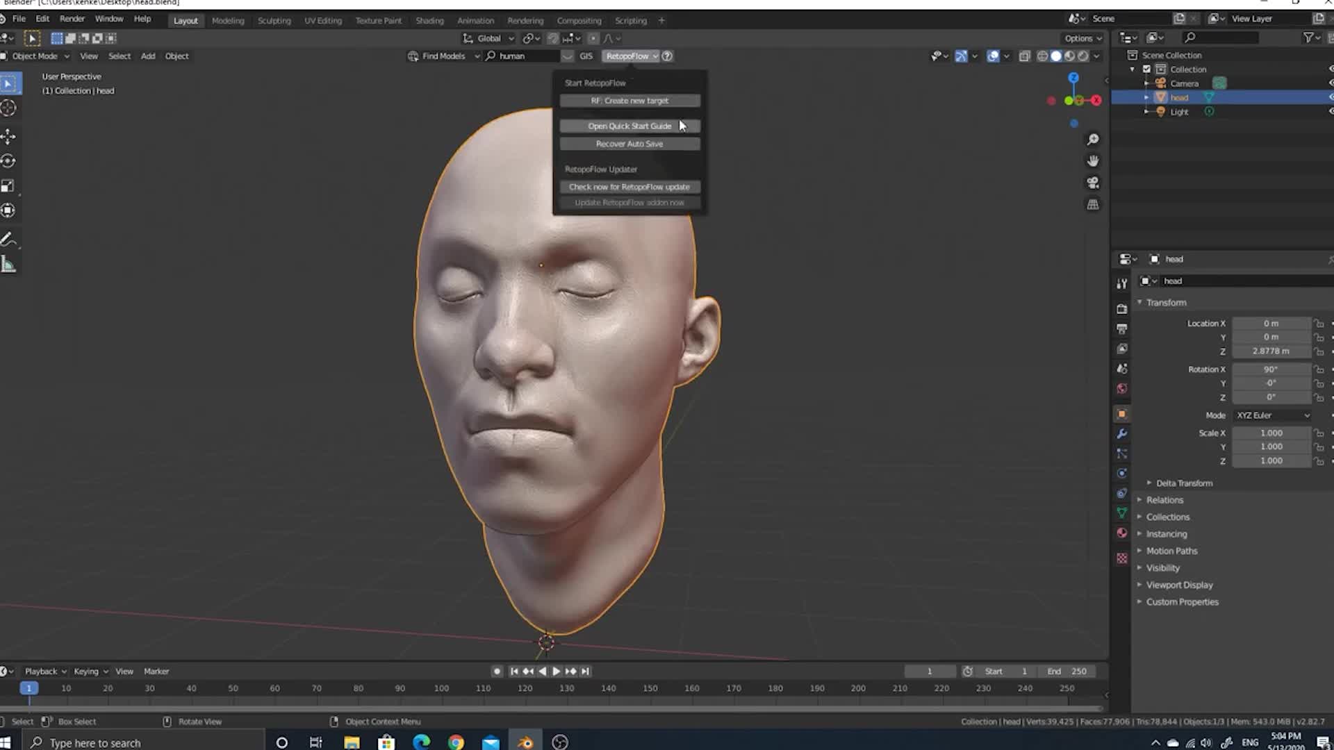
Task: Open the XYZ Euler rotation mode dropdown
Action: click(1272, 415)
